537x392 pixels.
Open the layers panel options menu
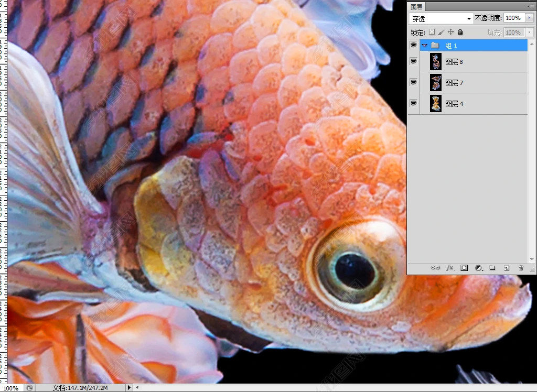point(531,6)
